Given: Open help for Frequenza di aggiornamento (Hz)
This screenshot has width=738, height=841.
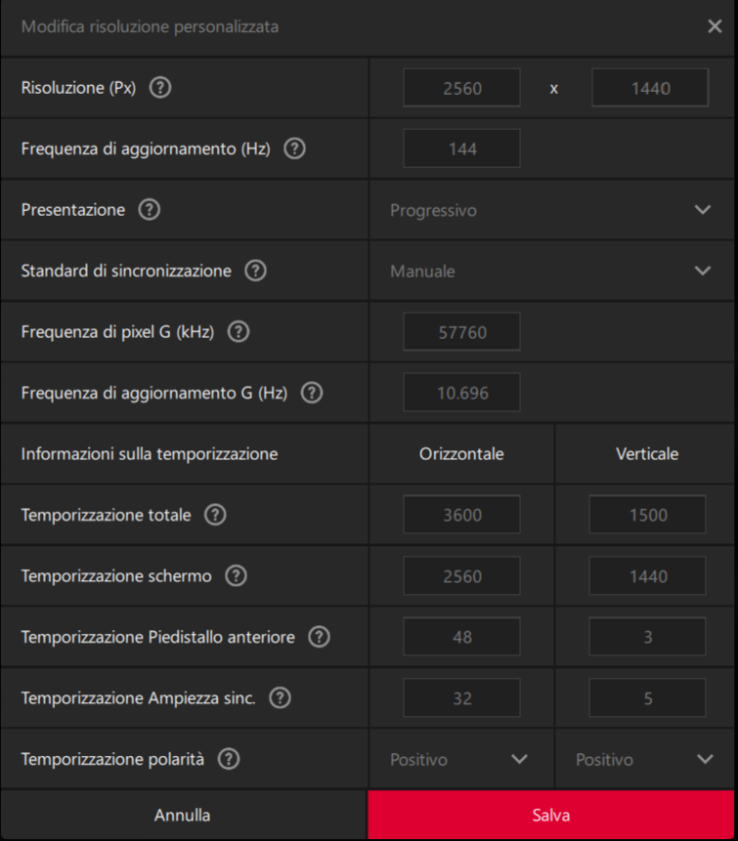Looking at the screenshot, I should tap(294, 147).
